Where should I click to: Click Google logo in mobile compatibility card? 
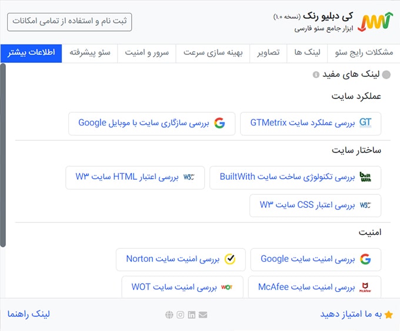(219, 123)
